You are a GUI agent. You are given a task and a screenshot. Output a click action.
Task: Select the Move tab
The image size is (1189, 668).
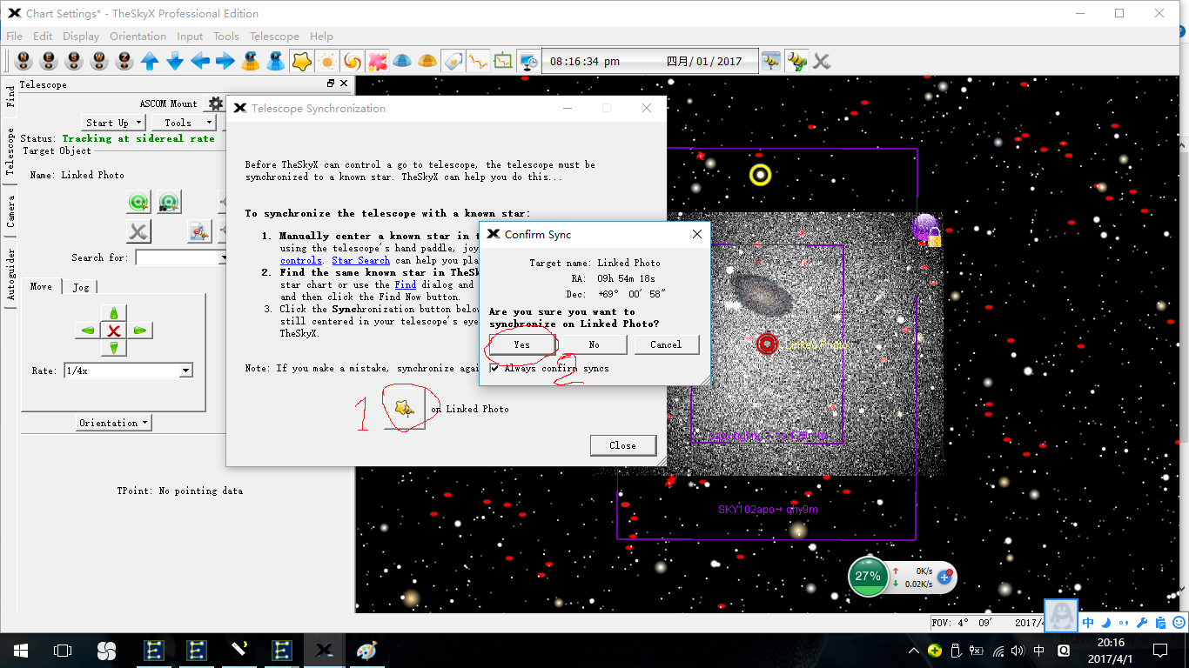pyautogui.click(x=41, y=285)
